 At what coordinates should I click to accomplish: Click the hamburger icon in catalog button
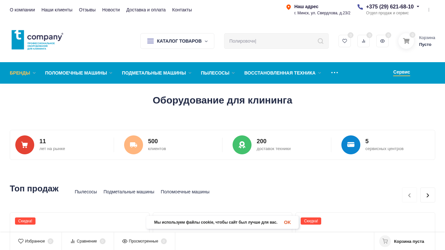click(x=151, y=41)
